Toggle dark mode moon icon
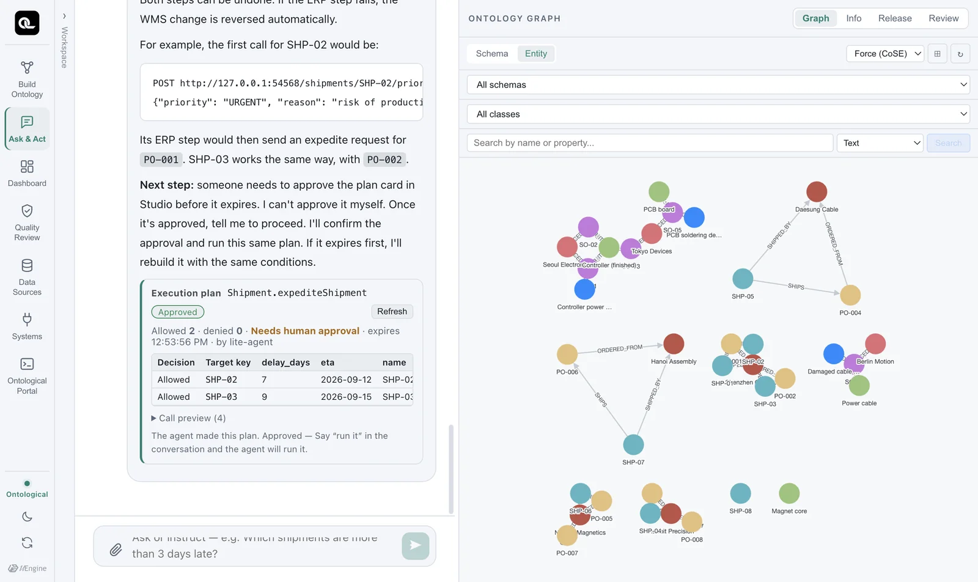The height and width of the screenshot is (582, 978). pyautogui.click(x=27, y=517)
